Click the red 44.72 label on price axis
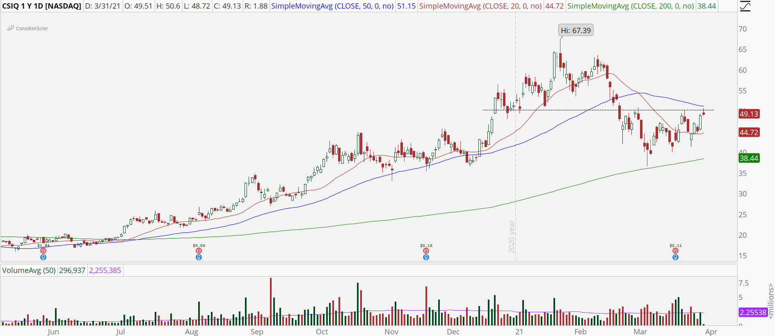Screen dimensions: 775x336 click(749, 132)
